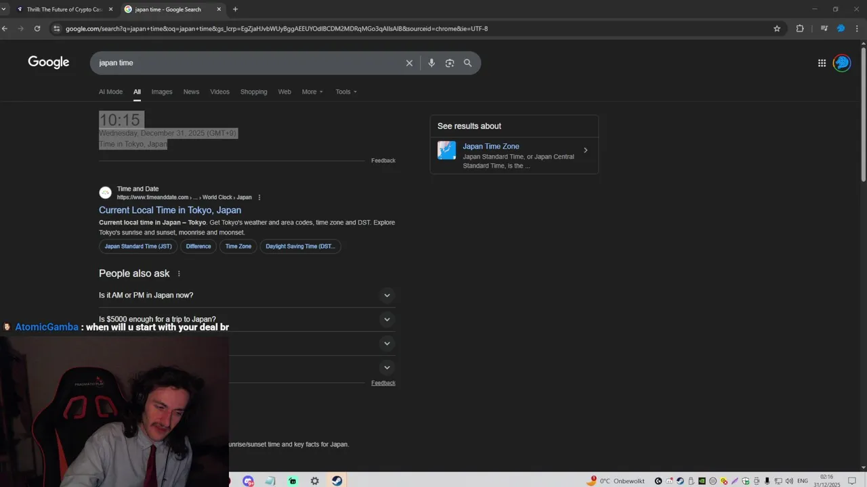Screen dimensions: 867x487
Task: Open the Discord icon in the taskbar
Action: tap(249, 481)
